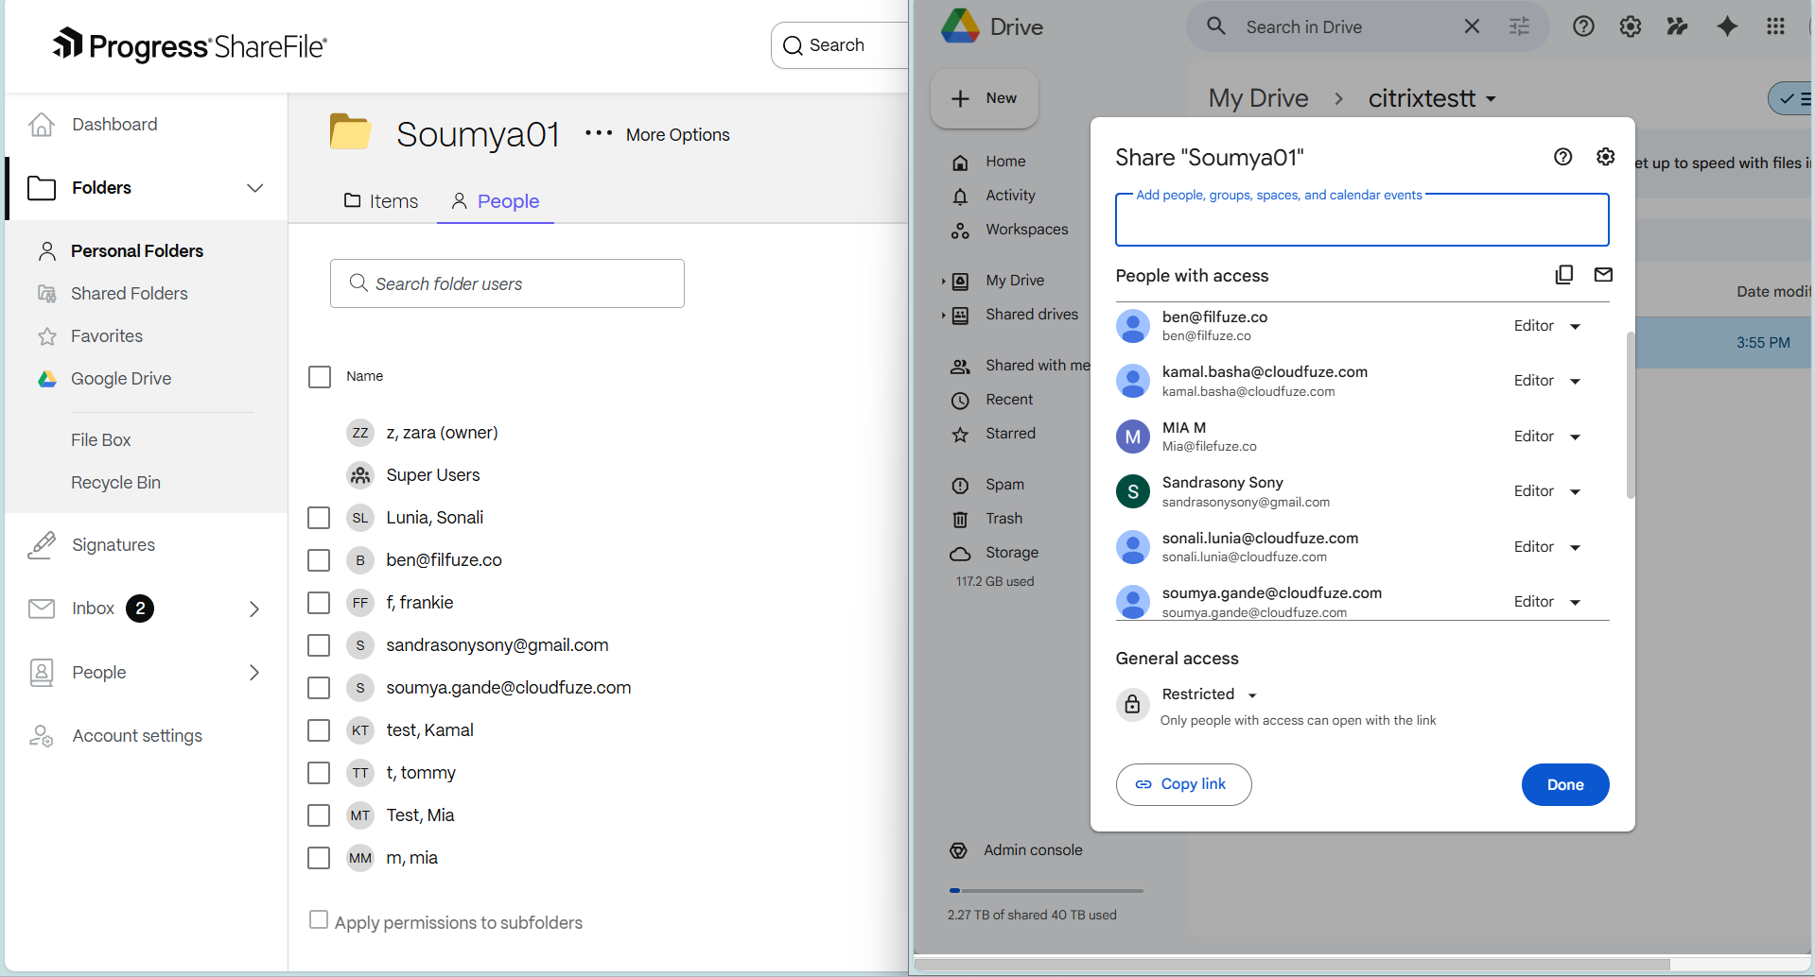
Task: Check the select-all Name checkbox
Action: point(319,376)
